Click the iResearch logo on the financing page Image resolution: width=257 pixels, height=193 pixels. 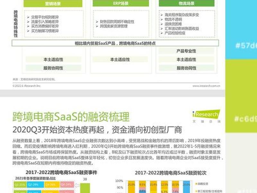point(207,116)
